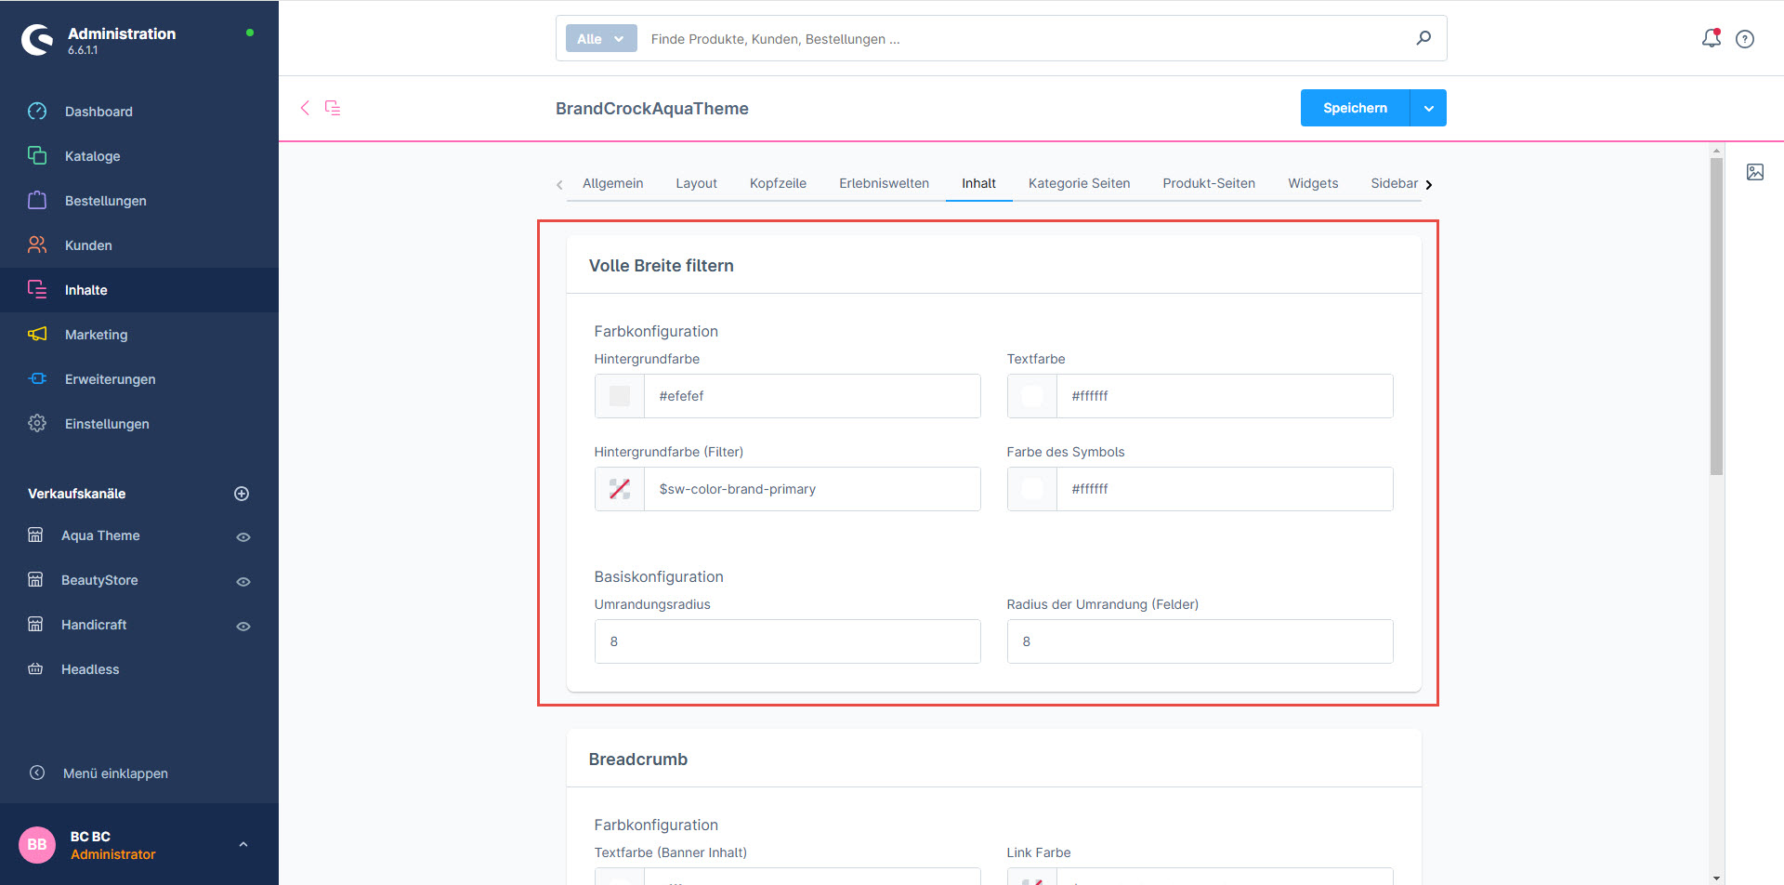Click the Umrandungsradius input field

click(787, 641)
